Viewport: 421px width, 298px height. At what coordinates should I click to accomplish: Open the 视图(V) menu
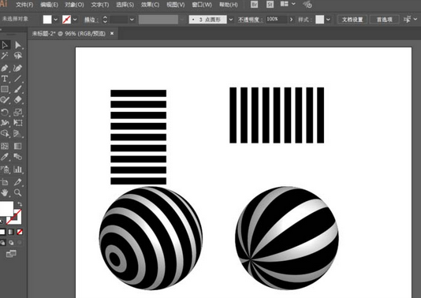(176, 5)
